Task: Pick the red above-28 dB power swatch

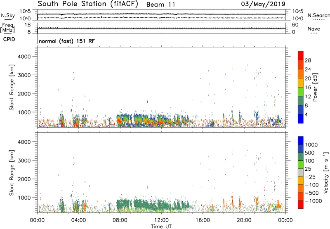Action: pos(301,55)
